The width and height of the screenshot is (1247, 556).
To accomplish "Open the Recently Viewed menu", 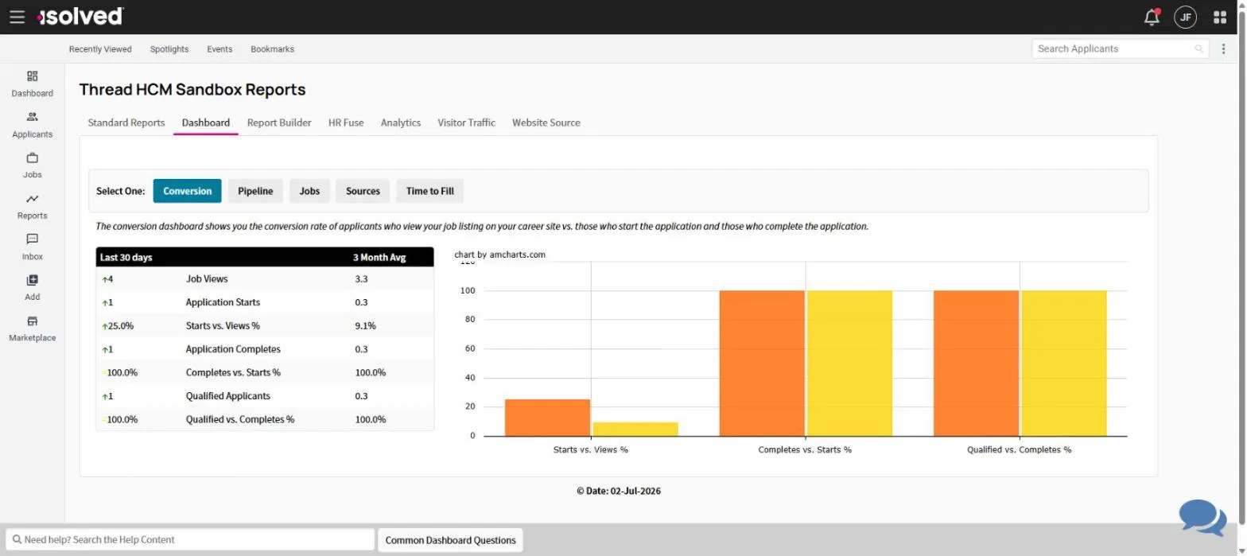I will (100, 49).
